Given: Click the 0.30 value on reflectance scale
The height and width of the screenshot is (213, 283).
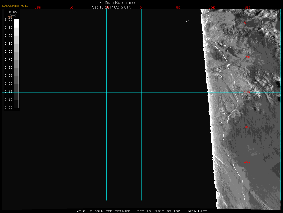Looking at the screenshot, I should [x=9, y=68].
